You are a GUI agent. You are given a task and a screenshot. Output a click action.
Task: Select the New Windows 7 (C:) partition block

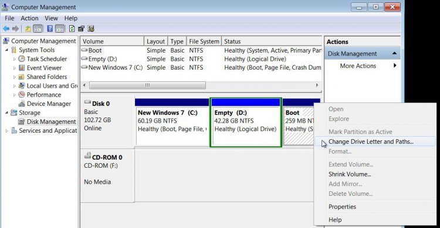(x=172, y=122)
